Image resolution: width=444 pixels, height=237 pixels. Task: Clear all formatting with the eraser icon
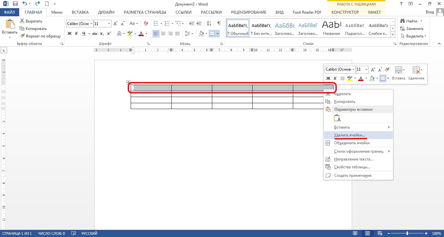[x=146, y=24]
